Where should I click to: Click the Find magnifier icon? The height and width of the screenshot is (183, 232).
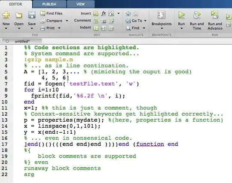(128, 28)
